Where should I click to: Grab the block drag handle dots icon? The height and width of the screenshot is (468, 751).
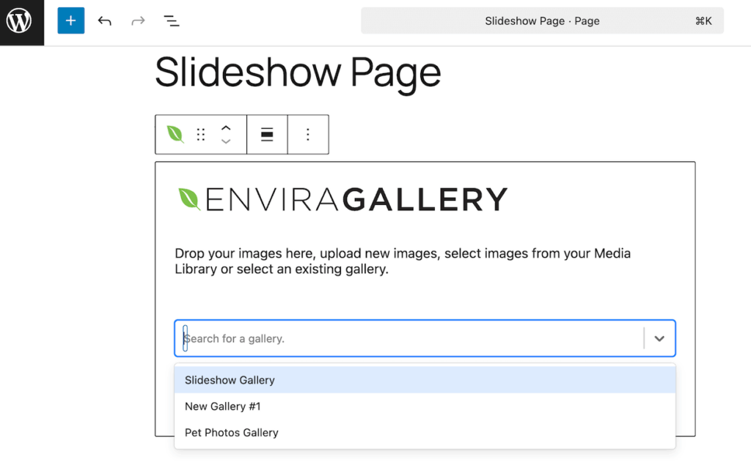[x=201, y=134]
